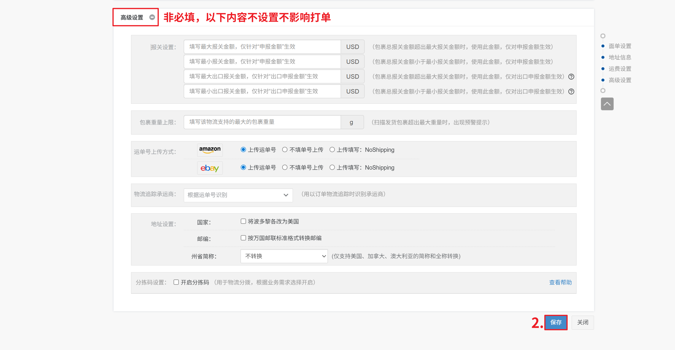Click bottom hollow circle in side navigation
675x350 pixels.
coord(603,91)
